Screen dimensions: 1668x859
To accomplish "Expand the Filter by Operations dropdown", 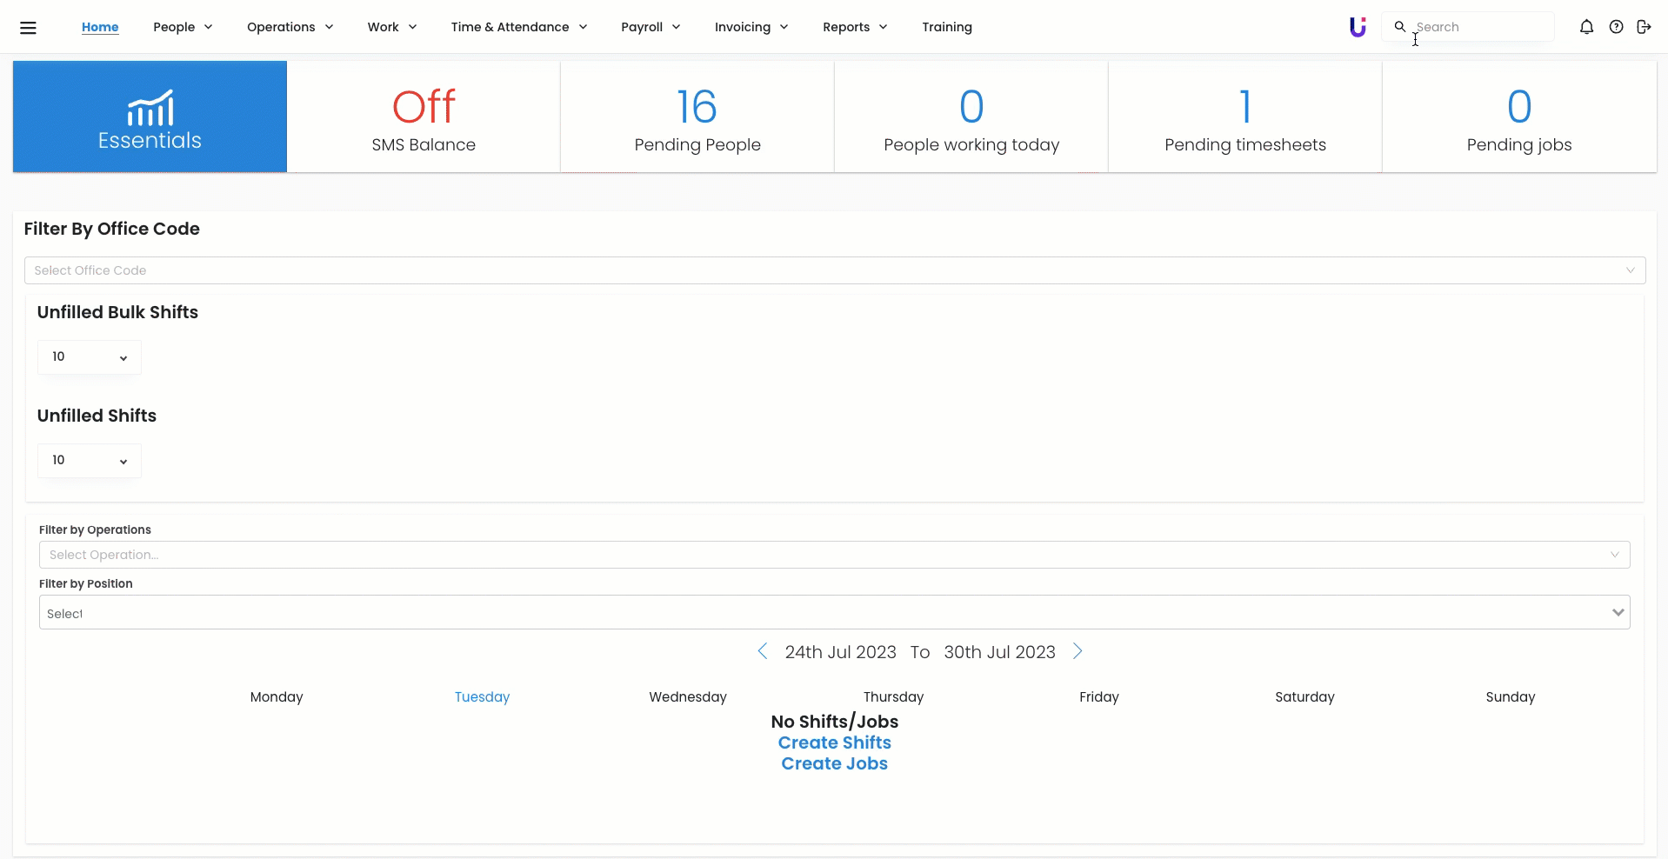I will (x=834, y=555).
